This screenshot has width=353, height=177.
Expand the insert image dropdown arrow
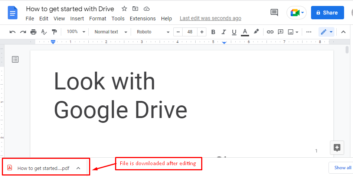click(297, 32)
